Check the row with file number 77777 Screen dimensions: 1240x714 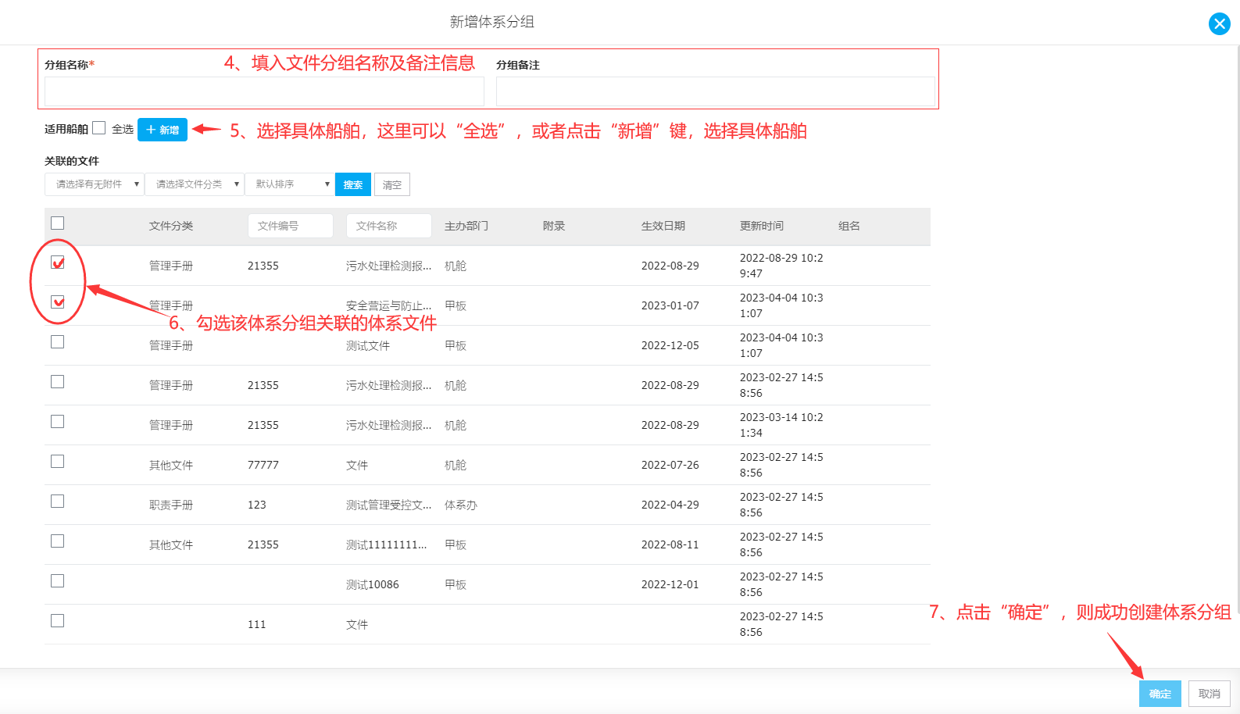[x=57, y=462]
